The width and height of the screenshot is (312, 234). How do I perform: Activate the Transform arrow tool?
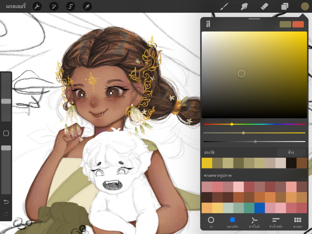pyautogui.click(x=87, y=6)
